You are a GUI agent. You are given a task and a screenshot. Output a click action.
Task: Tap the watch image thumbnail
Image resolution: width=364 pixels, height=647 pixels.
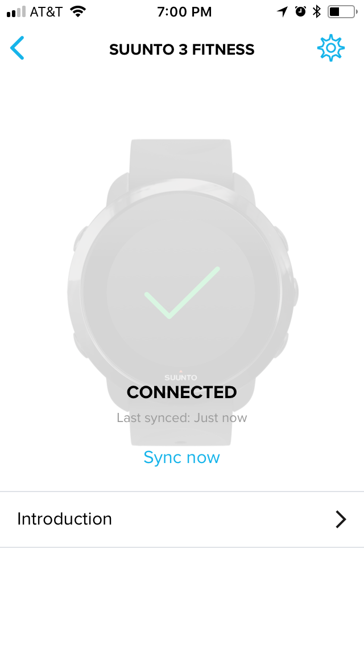point(182,292)
